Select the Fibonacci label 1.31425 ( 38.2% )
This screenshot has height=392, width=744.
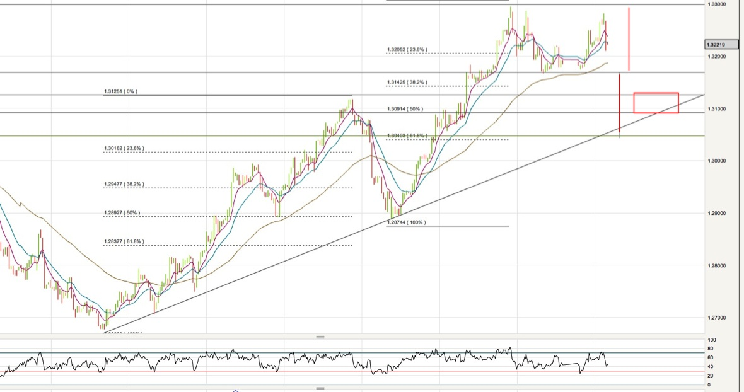[x=407, y=83]
